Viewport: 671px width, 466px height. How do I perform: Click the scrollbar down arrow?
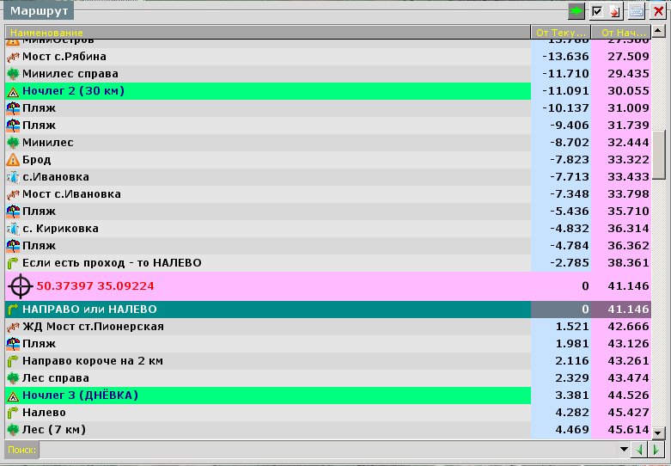tap(659, 433)
